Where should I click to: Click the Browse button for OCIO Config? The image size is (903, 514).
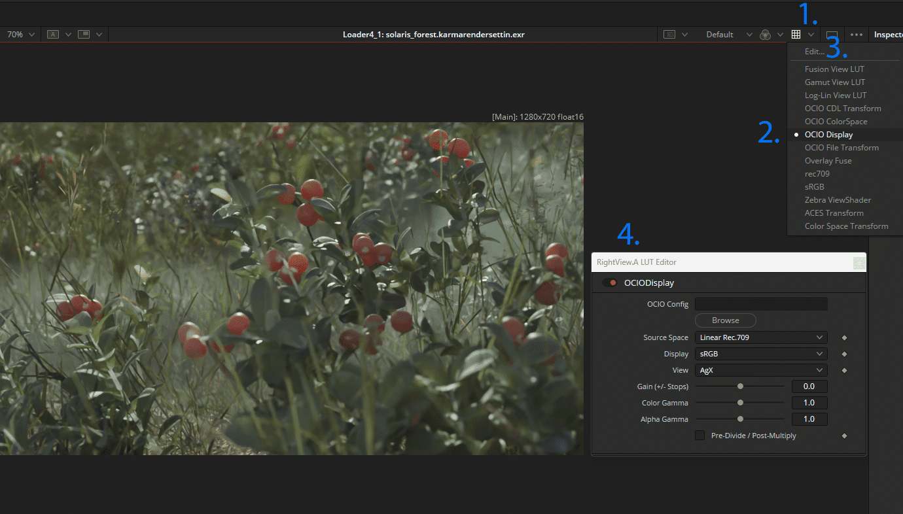725,320
